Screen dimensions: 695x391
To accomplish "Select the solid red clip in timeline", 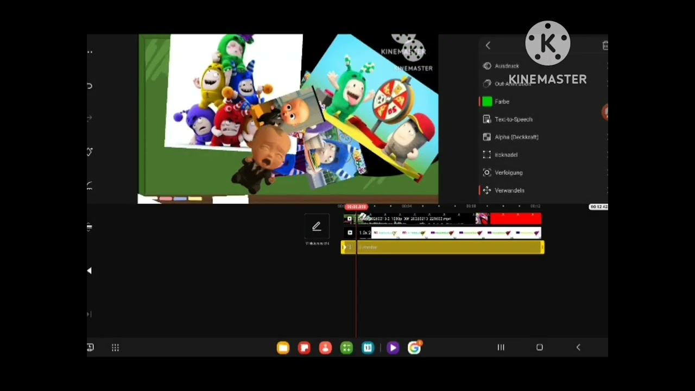I will pos(515,218).
